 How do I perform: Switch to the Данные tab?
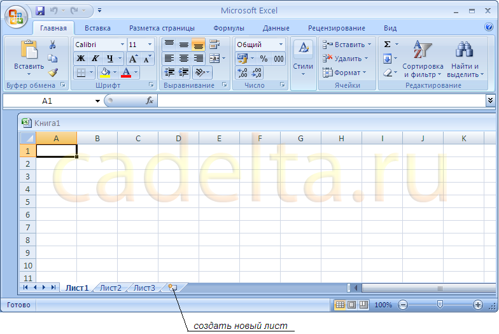tap(276, 28)
